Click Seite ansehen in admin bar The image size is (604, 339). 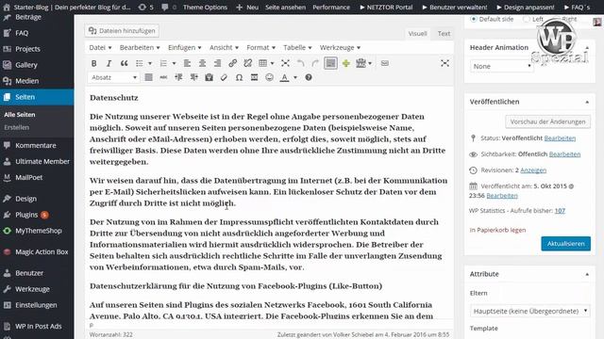tap(285, 7)
